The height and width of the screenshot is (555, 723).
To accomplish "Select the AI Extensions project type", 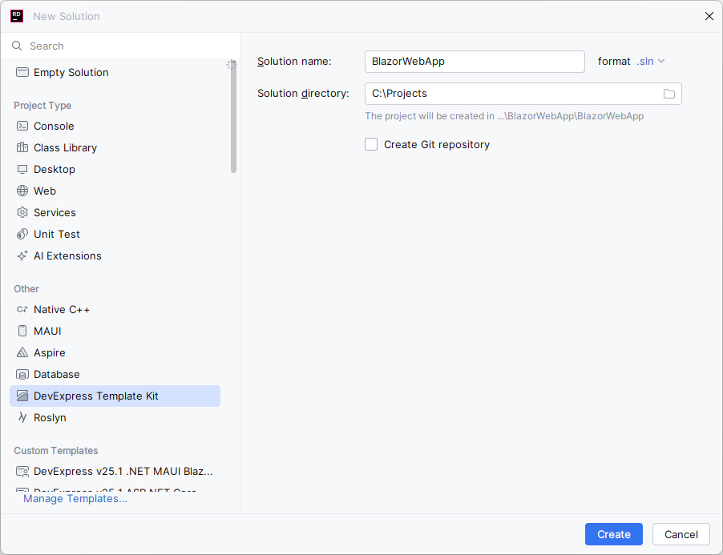I will [68, 255].
